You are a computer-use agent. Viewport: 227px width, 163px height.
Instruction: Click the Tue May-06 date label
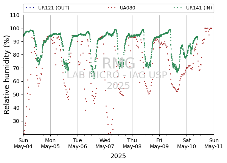78,143
